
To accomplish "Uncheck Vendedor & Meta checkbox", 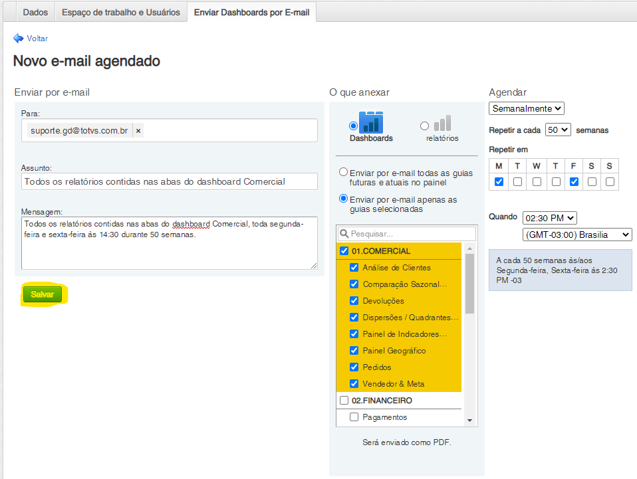I will pyautogui.click(x=354, y=383).
